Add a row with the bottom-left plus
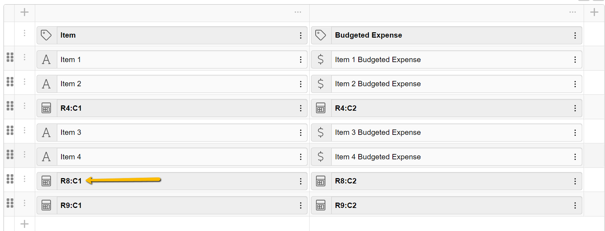Screen dimensions: 605x231 25,224
